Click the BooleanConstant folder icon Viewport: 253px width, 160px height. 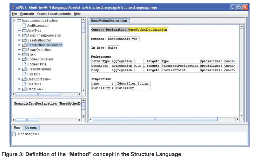[x=24, y=59]
